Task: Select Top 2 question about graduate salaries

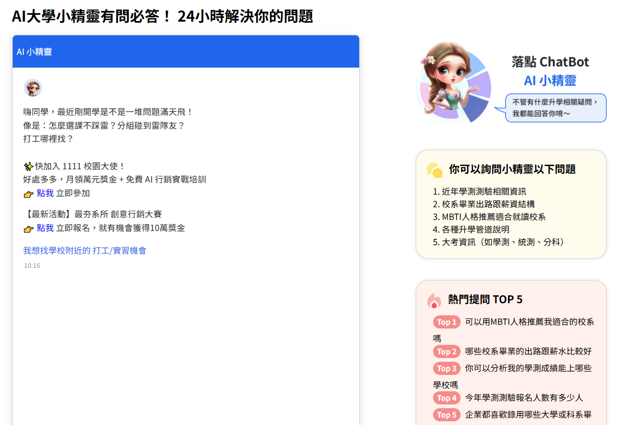Action: (x=528, y=351)
